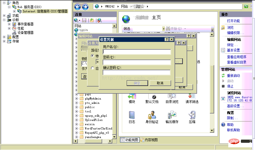The width and height of the screenshot is (255, 150).
Task: Click 确定 in the 设置凭据 dialog
Action: [x=137, y=83]
